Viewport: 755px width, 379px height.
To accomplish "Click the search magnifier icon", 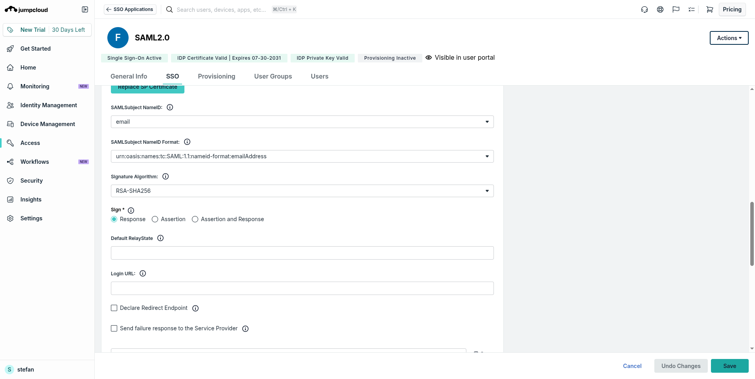I will [169, 9].
